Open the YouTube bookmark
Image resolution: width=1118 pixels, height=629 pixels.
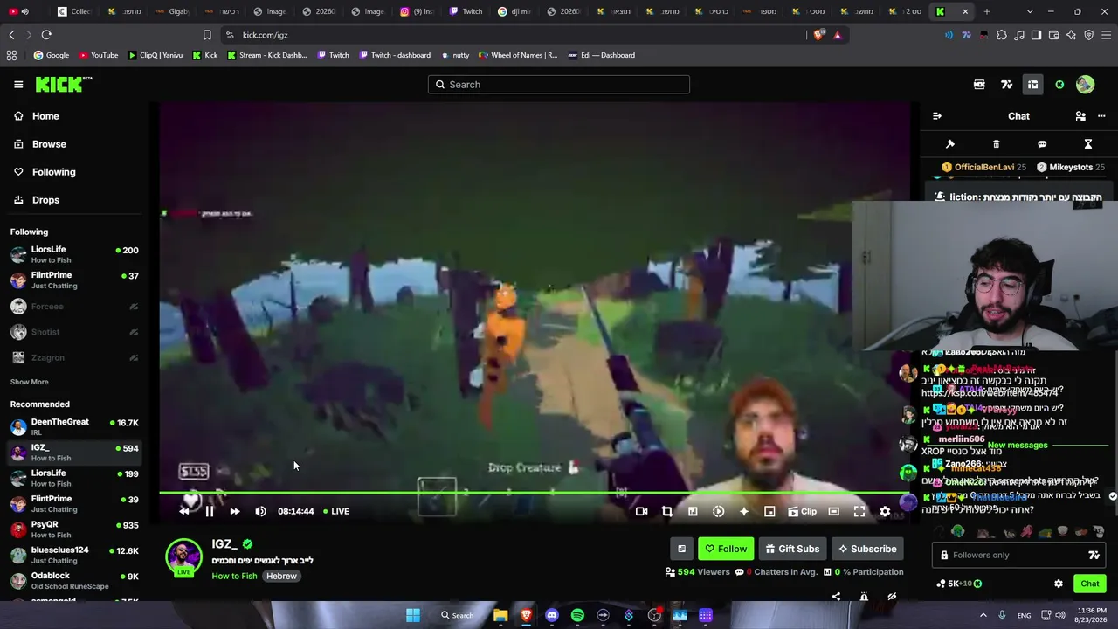99,55
